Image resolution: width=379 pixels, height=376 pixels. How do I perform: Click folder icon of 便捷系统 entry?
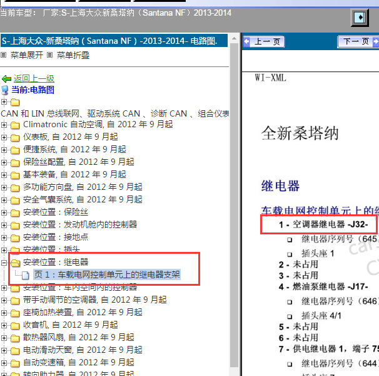pyautogui.click(x=15, y=150)
